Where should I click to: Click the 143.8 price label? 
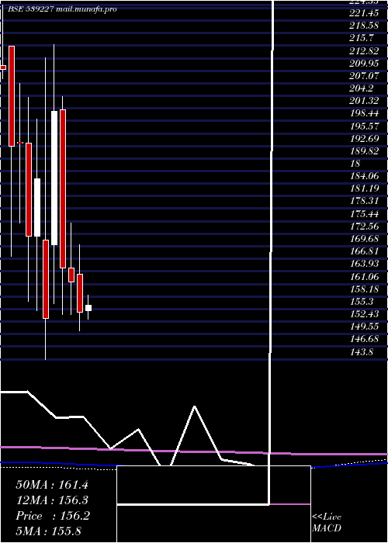(362, 352)
